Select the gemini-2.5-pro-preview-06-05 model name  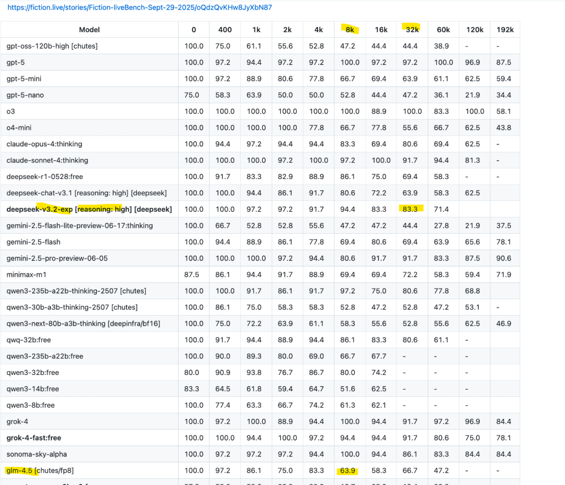pyautogui.click(x=57, y=258)
